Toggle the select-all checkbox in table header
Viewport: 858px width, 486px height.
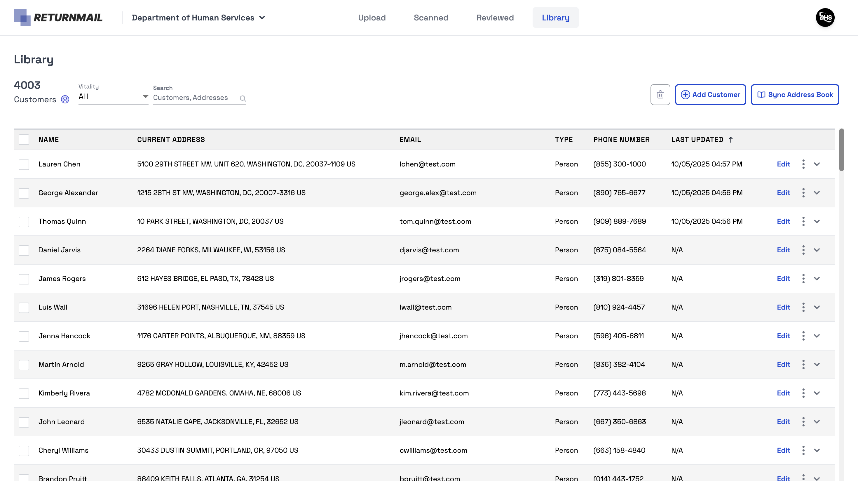pos(24,140)
